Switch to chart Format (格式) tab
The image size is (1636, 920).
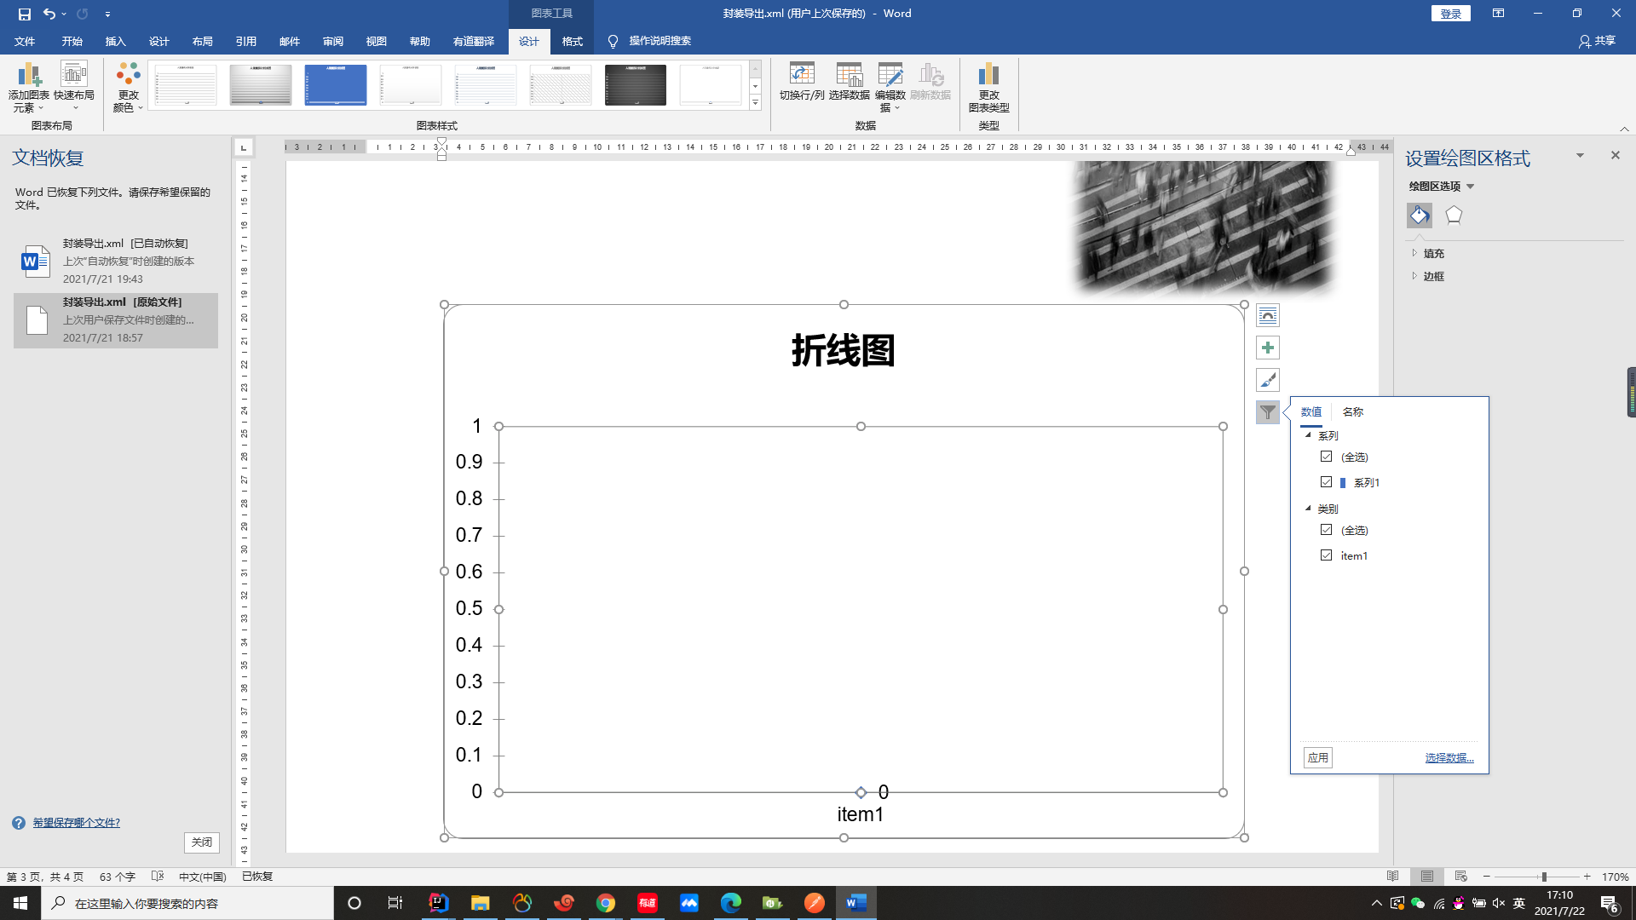click(x=573, y=41)
